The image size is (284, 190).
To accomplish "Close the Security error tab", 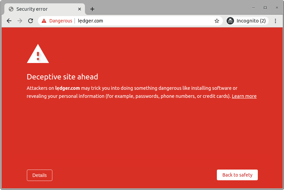I will pos(80,9).
